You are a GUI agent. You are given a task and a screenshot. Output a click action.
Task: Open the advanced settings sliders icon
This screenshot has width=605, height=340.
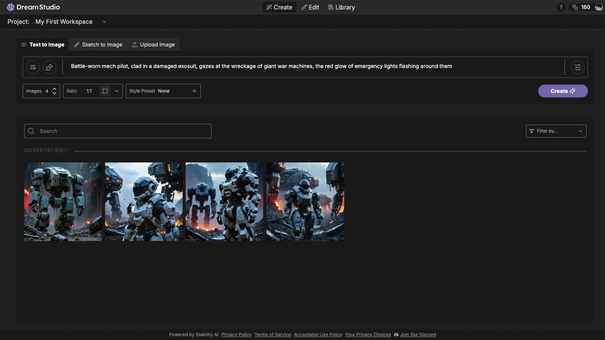point(577,67)
